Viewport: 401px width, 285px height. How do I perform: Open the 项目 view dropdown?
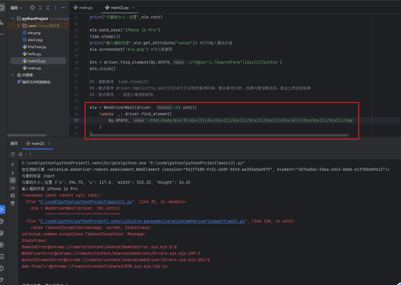tap(16, 8)
